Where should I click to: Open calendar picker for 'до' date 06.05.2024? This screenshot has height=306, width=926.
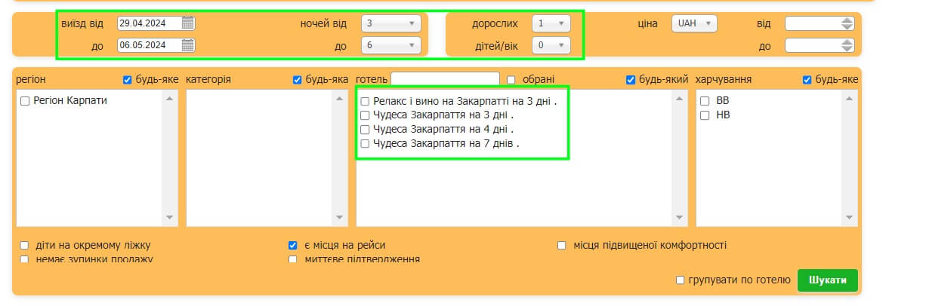coord(188,46)
